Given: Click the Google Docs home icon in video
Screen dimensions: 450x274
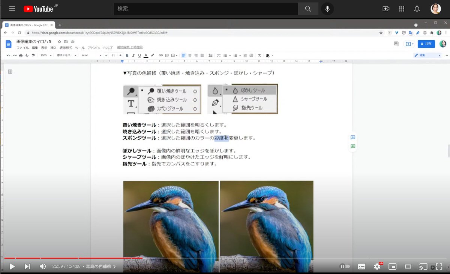Looking at the screenshot, I should pos(9,44).
